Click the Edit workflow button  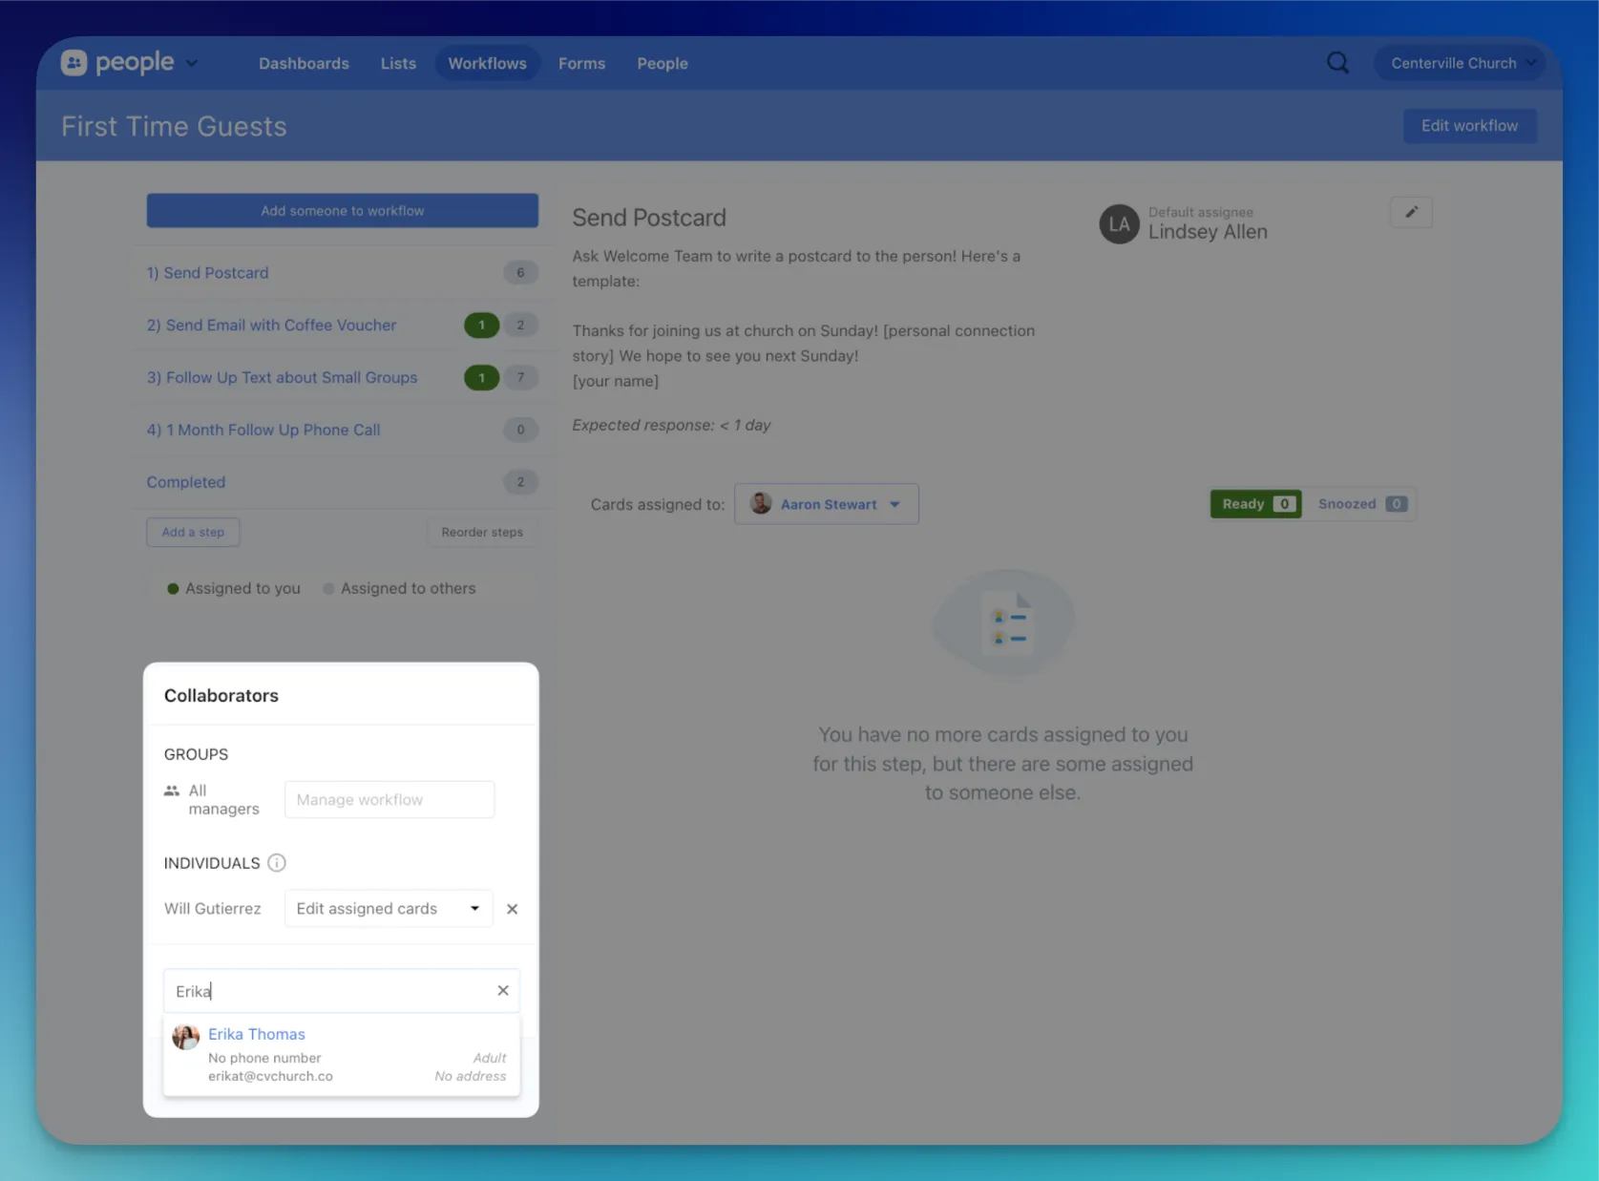coord(1468,126)
